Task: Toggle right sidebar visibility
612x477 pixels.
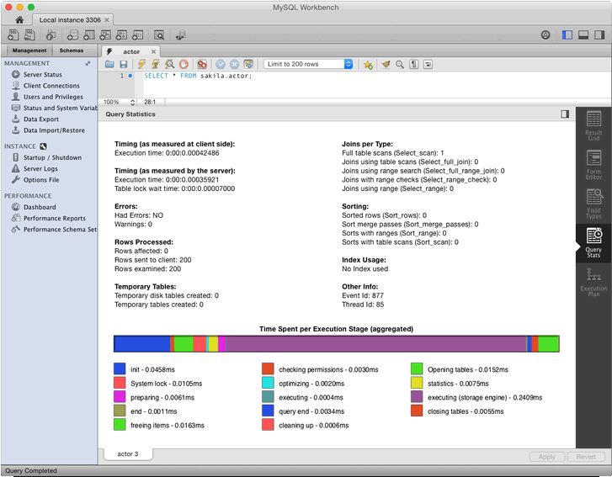Action: 599,35
